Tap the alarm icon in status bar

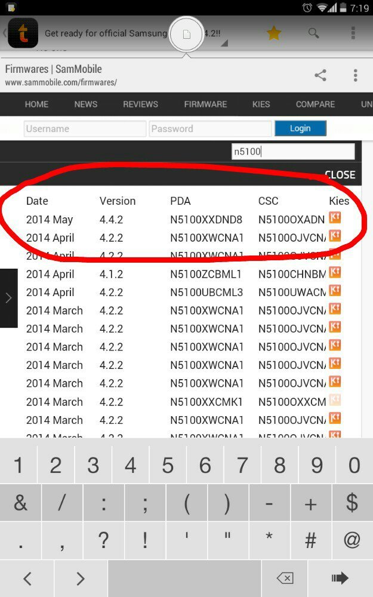point(307,8)
